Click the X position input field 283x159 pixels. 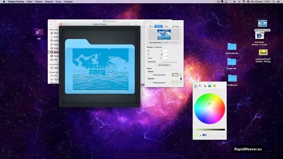[x=164, y=51]
